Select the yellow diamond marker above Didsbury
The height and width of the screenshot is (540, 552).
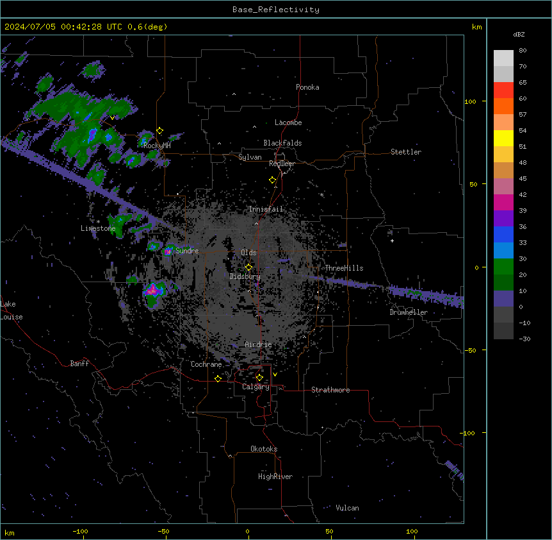click(248, 267)
